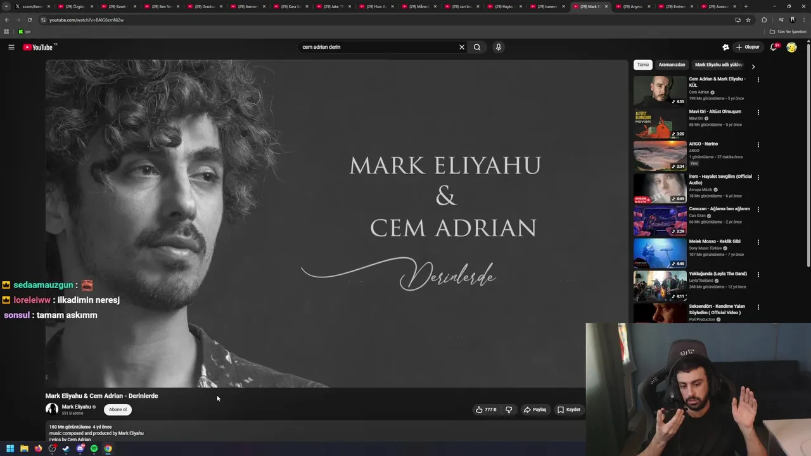Open ARGO - Narino video thumbnail
The image size is (811, 456).
[x=660, y=155]
